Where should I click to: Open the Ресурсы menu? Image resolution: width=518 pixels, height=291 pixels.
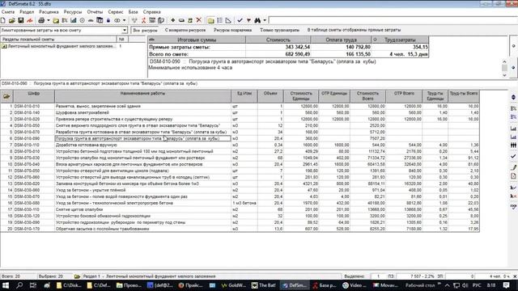click(73, 12)
